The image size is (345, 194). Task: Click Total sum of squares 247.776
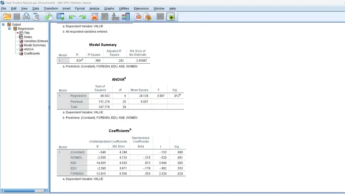pyautogui.click(x=104, y=107)
